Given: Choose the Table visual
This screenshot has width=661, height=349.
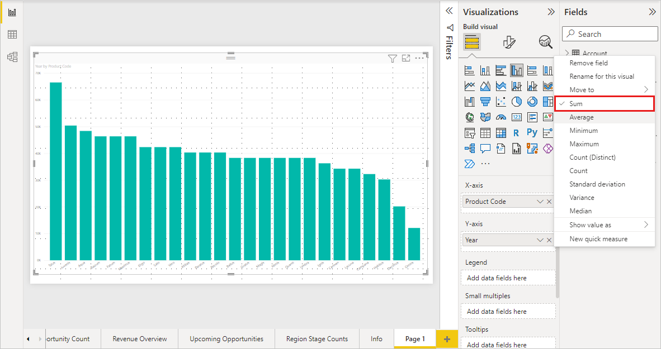Looking at the screenshot, I should 485,133.
